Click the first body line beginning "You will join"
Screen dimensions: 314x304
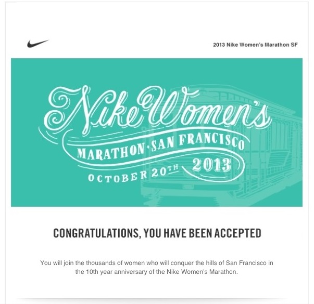157,263
